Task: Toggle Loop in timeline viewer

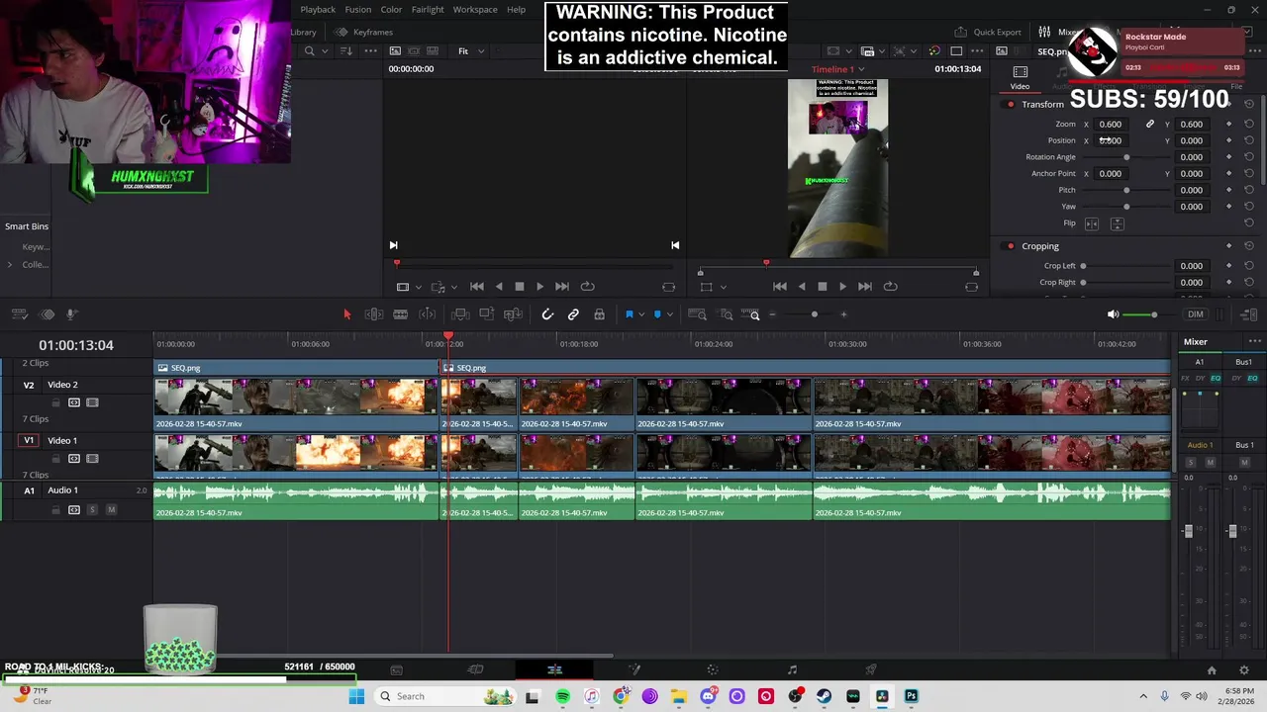Action: pyautogui.click(x=890, y=287)
